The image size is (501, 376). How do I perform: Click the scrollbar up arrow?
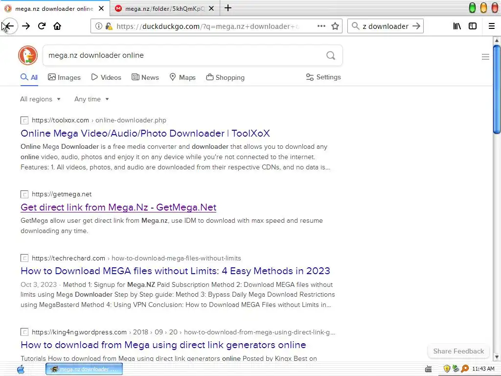click(497, 41)
